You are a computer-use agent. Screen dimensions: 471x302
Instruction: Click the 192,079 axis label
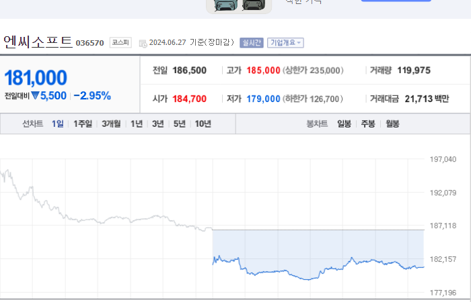tap(443, 193)
